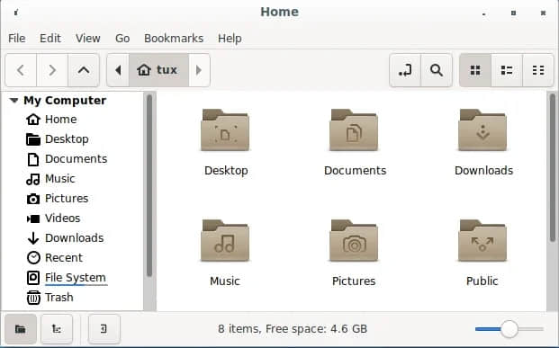Open Home in the sidebar

click(51, 120)
